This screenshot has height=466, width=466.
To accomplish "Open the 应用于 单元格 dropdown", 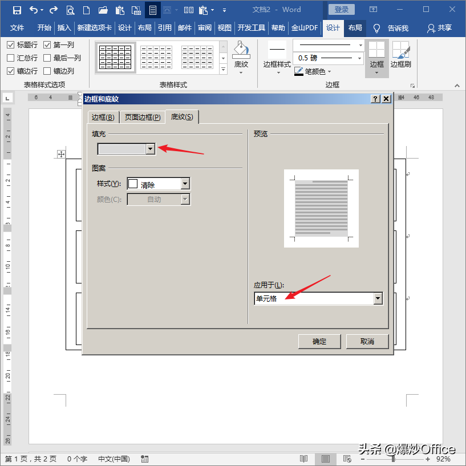I will pos(378,298).
